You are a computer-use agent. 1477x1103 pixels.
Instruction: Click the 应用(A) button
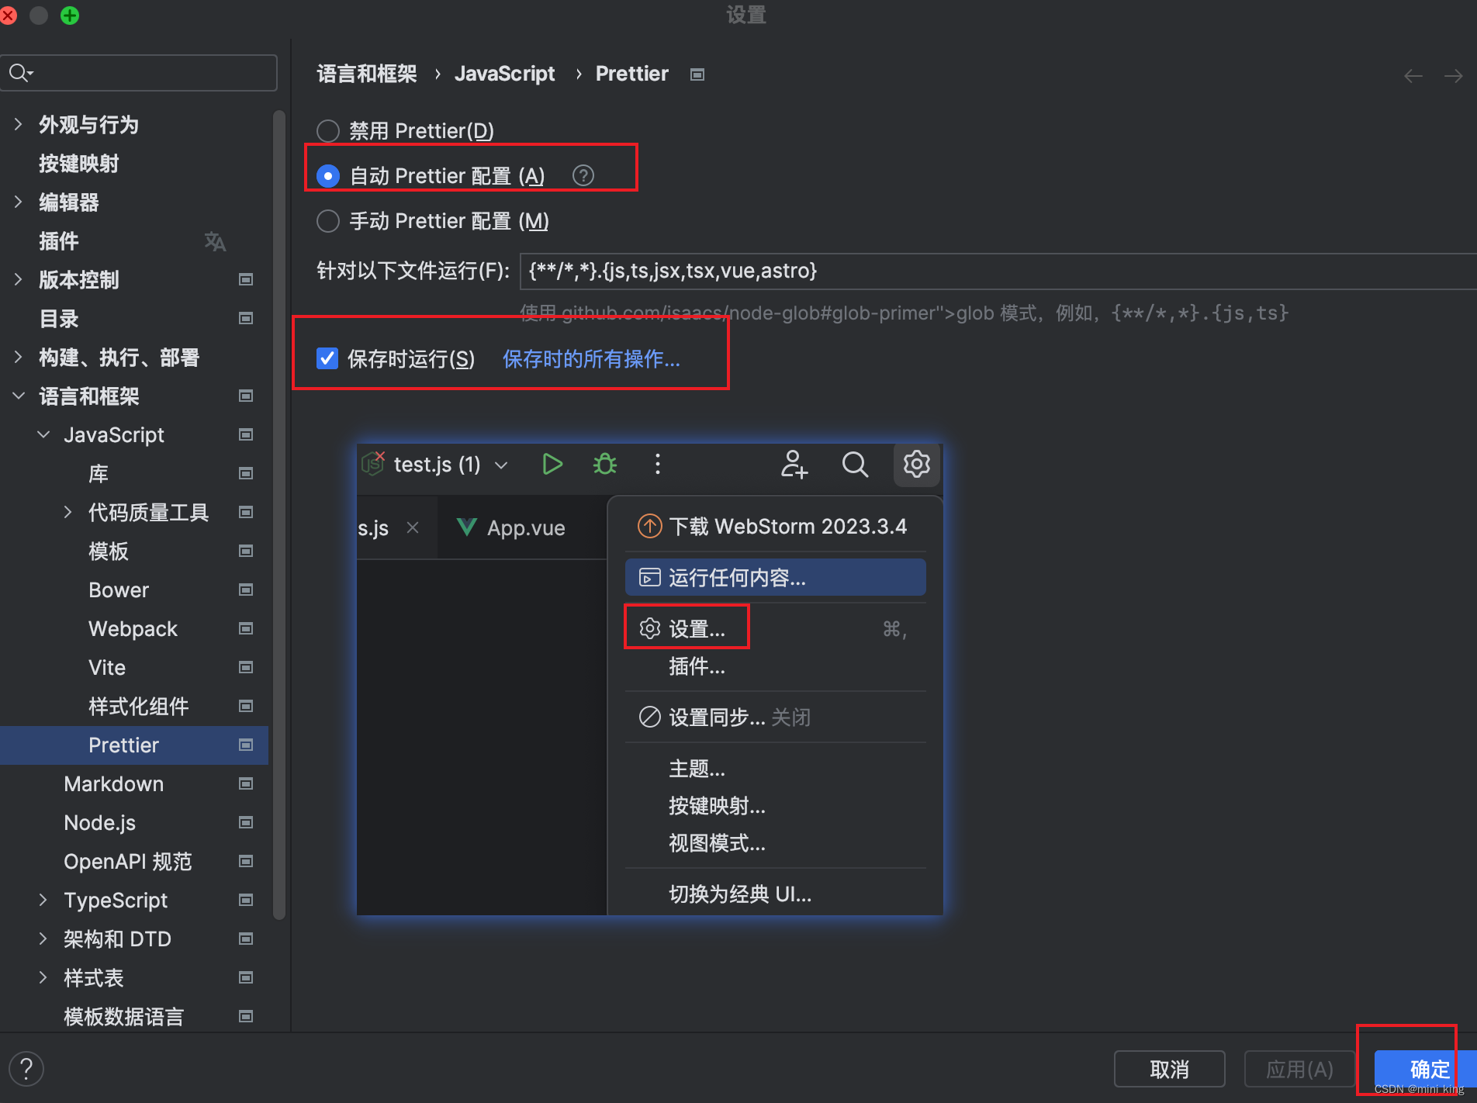pos(1299,1070)
